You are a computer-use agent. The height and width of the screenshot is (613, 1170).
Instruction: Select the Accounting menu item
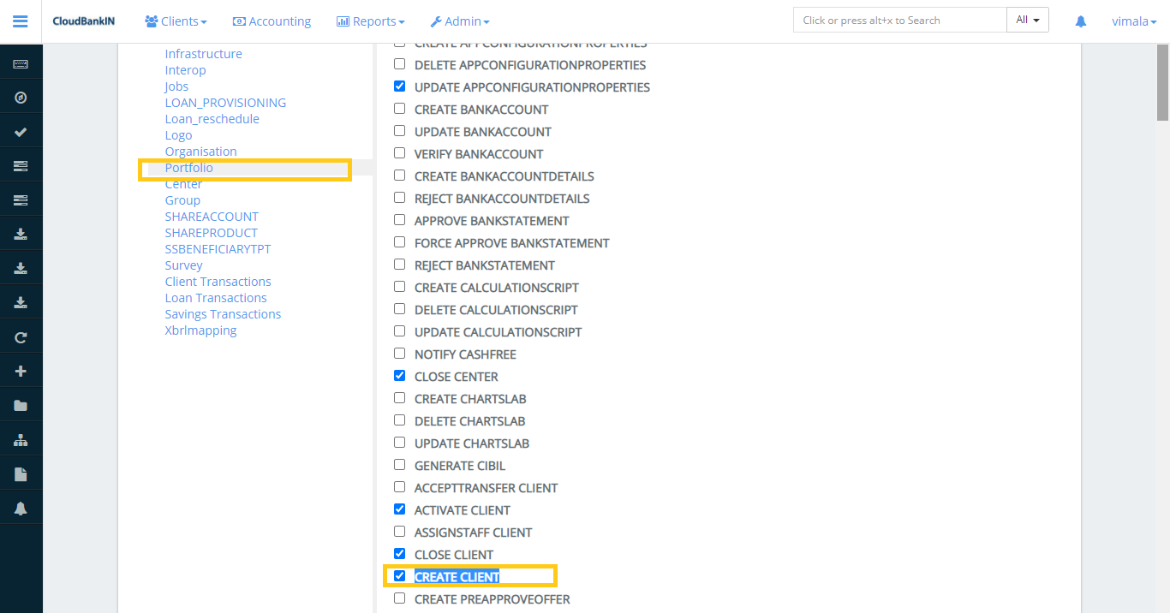272,21
